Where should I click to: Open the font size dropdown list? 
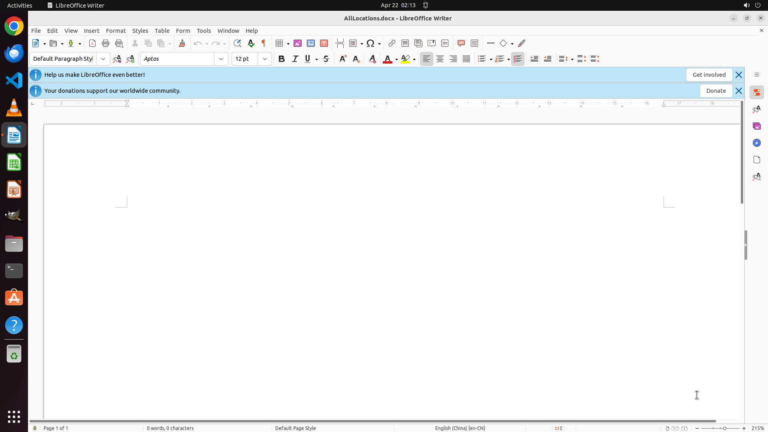265,59
